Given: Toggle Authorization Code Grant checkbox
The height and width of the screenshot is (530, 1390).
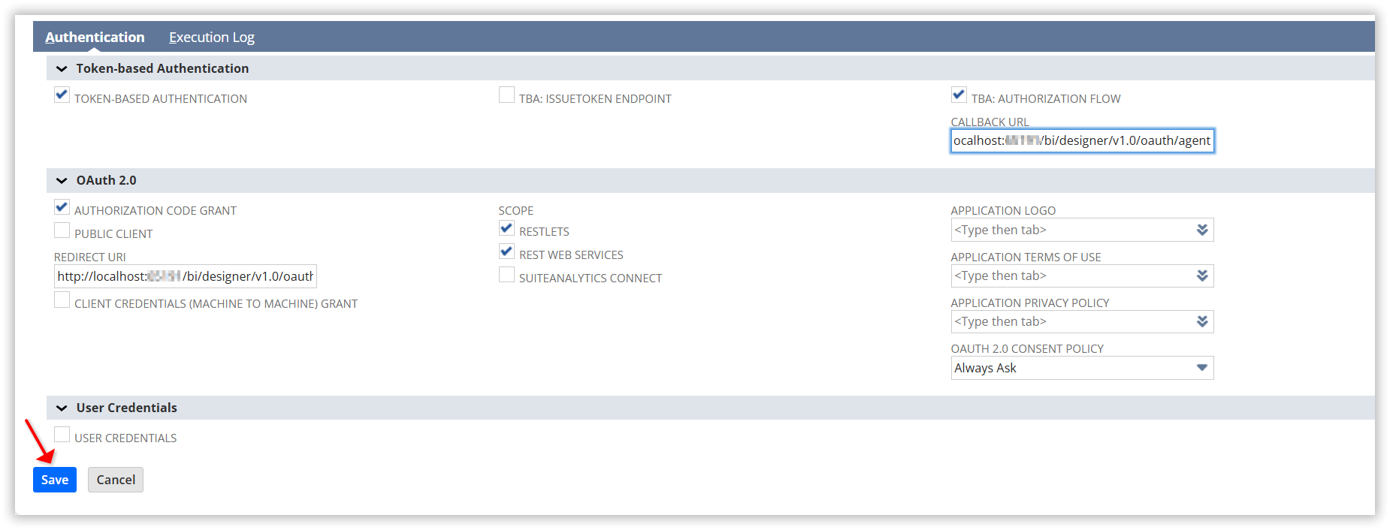Looking at the screenshot, I should [62, 207].
